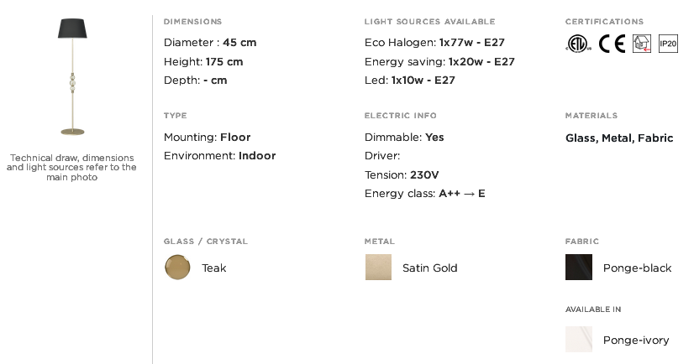
Task: Click the Glass, Metal, Fabric materials text
Action: [619, 138]
